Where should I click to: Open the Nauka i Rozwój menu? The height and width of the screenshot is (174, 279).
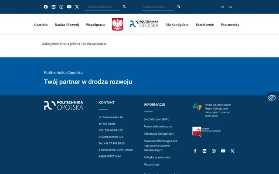coord(67,25)
